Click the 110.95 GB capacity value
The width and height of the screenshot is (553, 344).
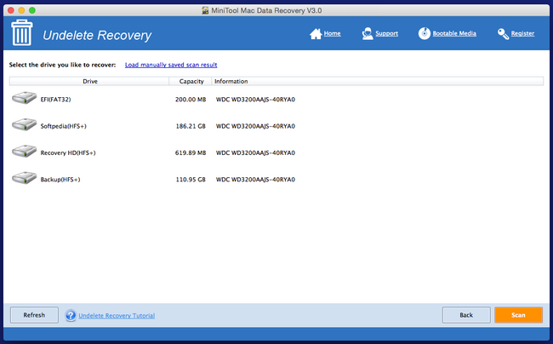[x=191, y=180]
